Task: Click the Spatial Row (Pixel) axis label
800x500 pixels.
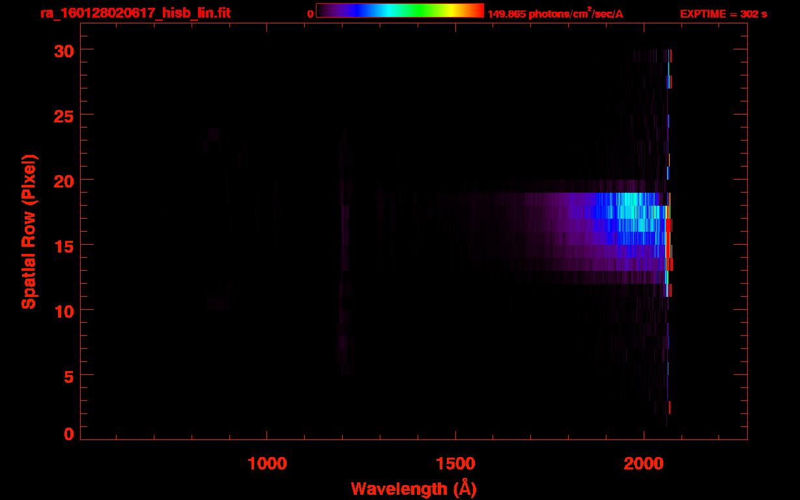Action: (29, 232)
